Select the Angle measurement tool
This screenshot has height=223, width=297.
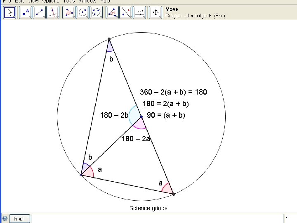click(x=112, y=12)
